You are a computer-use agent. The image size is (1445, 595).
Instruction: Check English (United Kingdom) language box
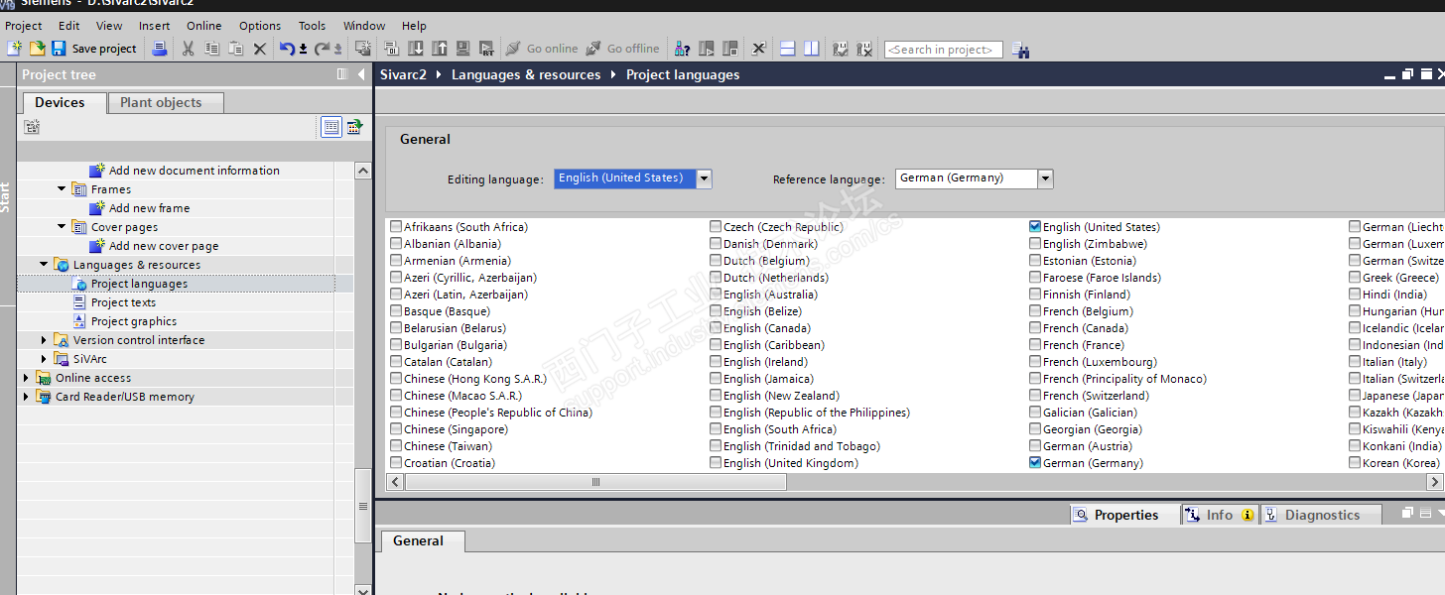pyautogui.click(x=716, y=463)
